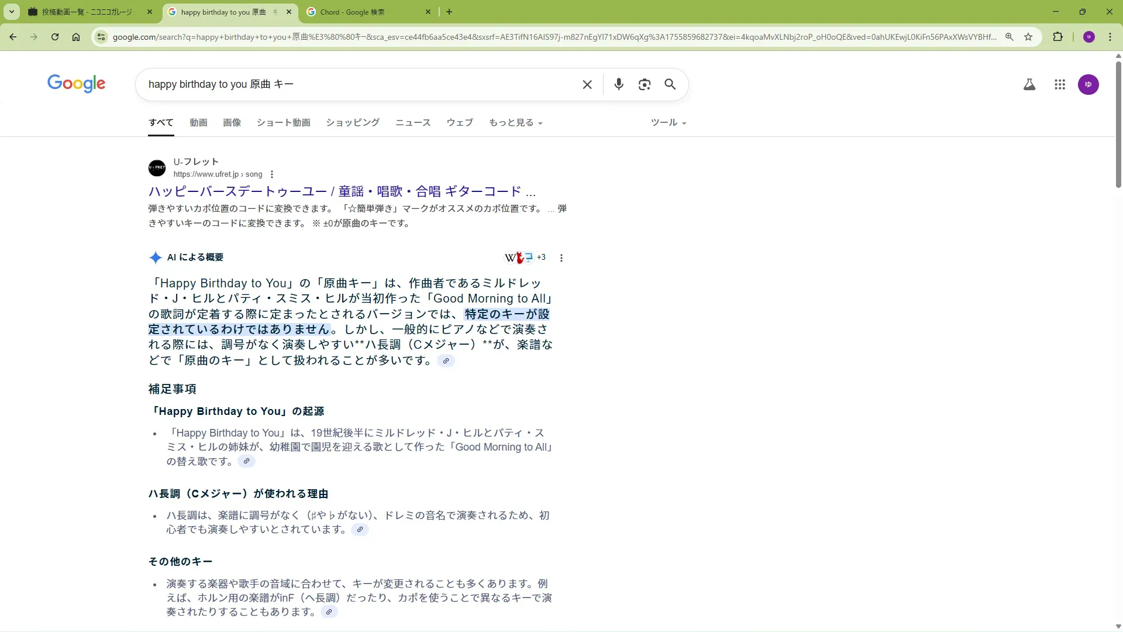Bookmark this page with star icon

click(1028, 37)
